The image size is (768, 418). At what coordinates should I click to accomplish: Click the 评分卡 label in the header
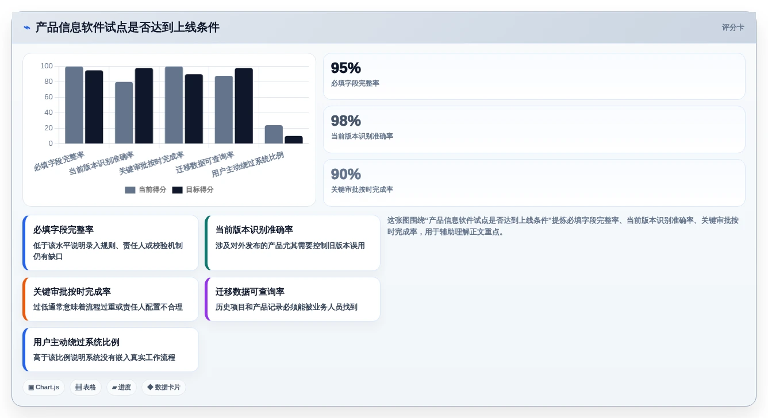tap(733, 28)
